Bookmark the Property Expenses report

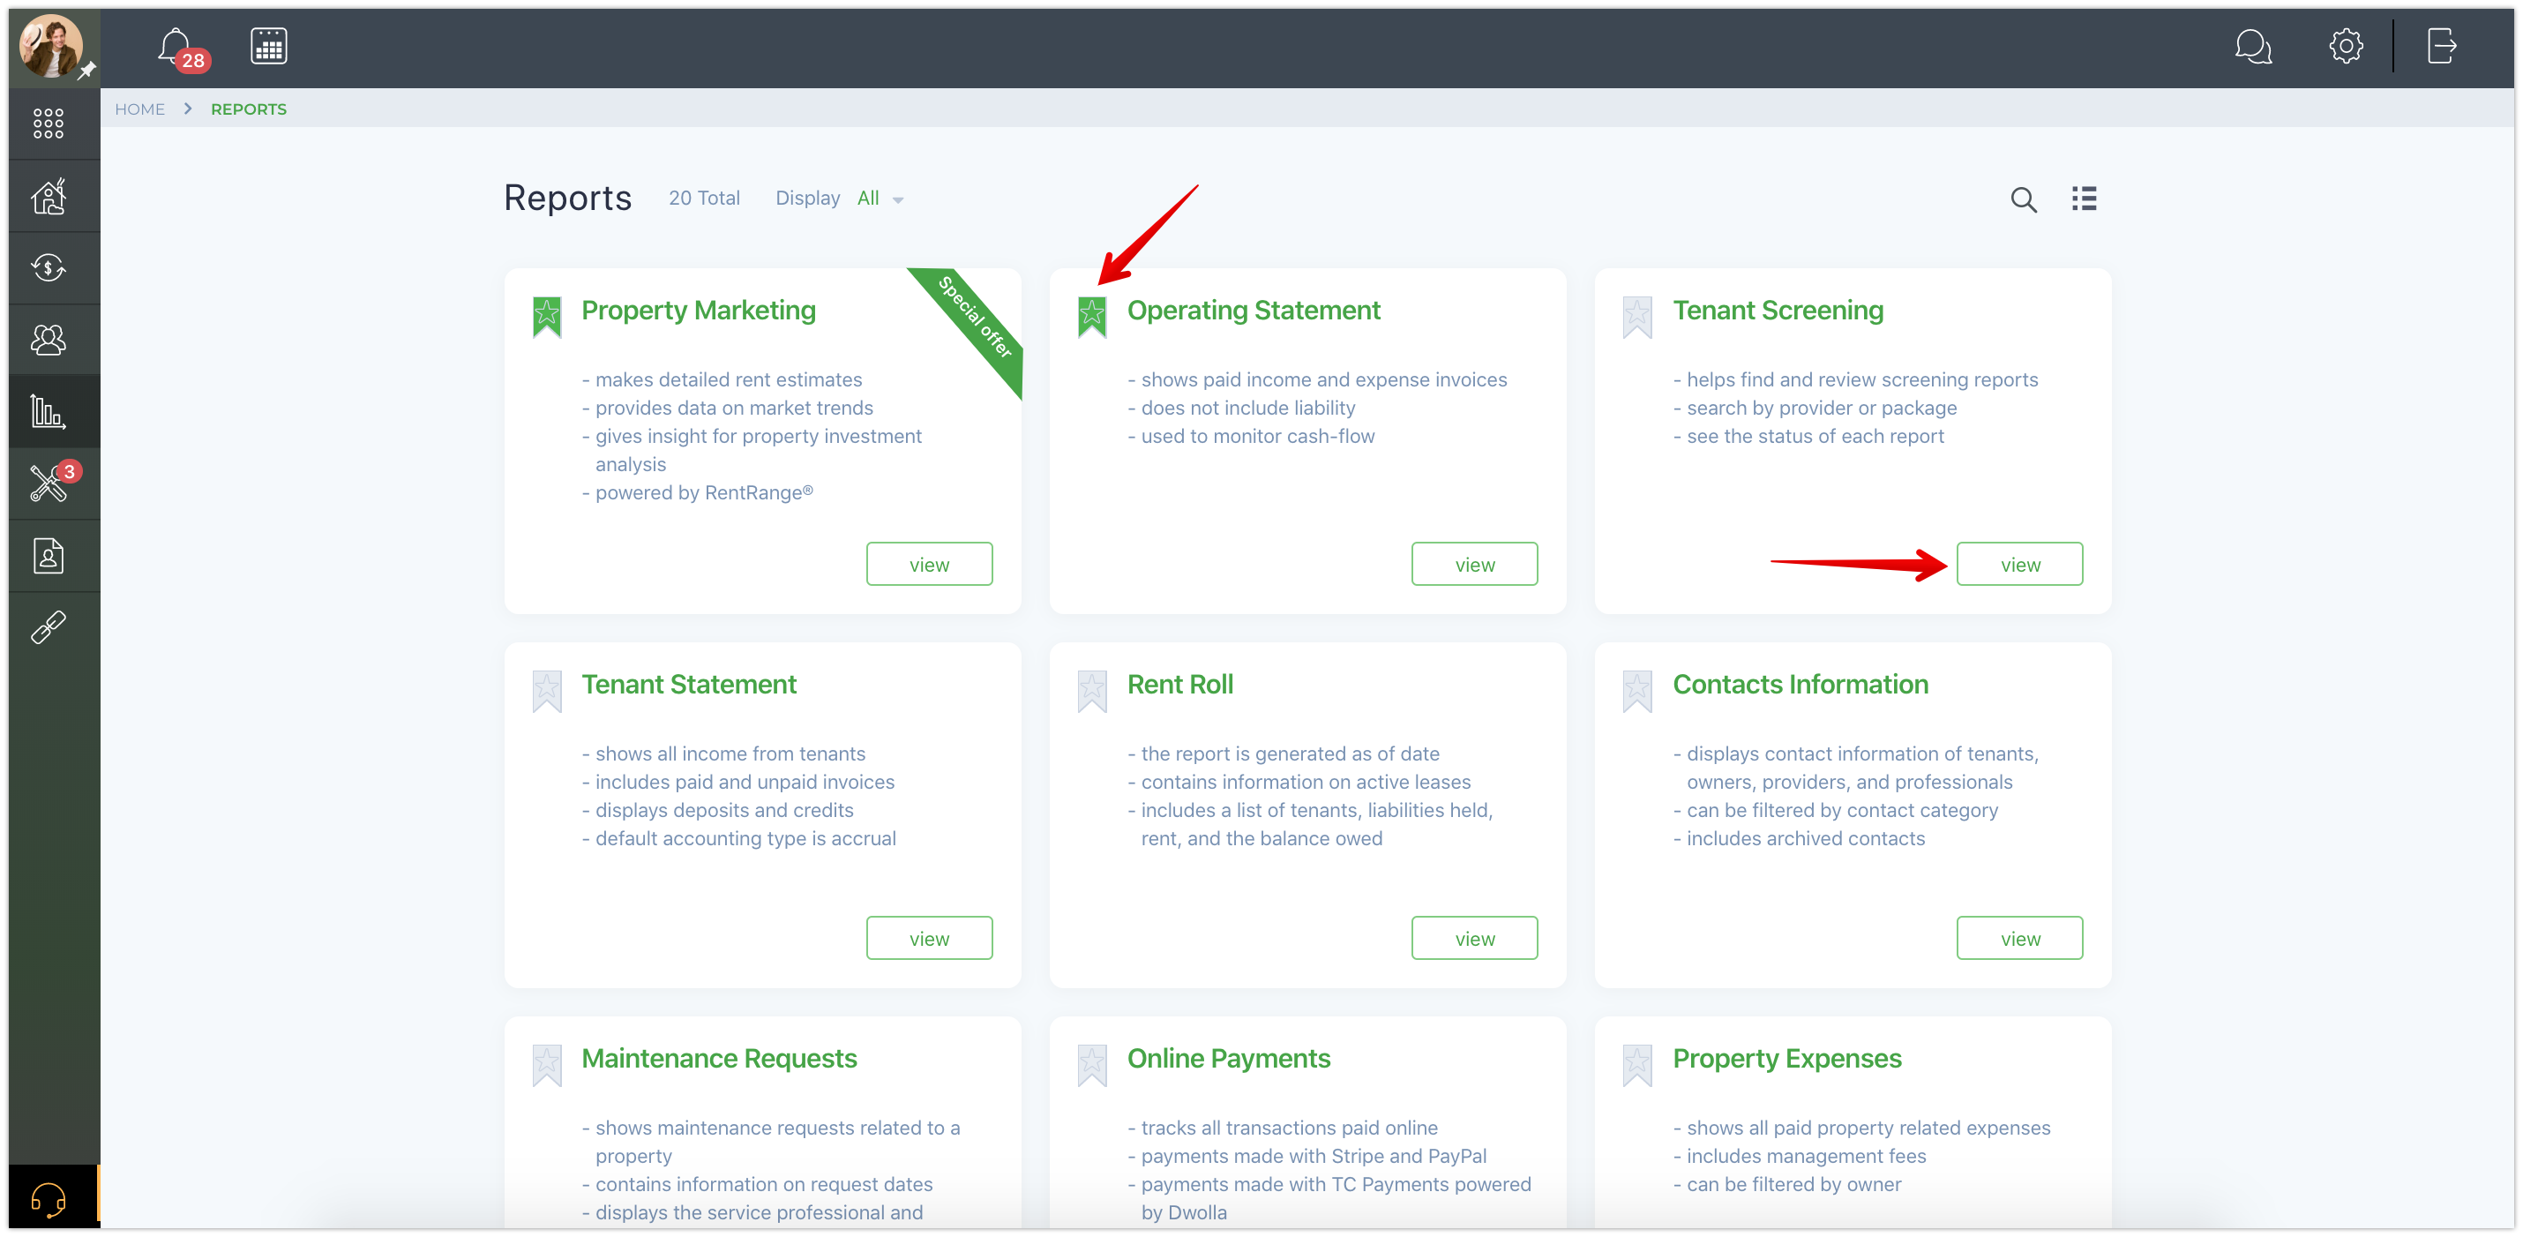tap(1637, 1066)
